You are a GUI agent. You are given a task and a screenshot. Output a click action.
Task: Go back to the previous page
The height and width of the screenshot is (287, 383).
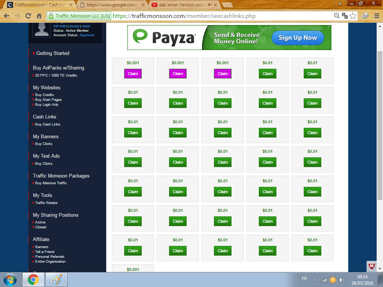point(7,16)
